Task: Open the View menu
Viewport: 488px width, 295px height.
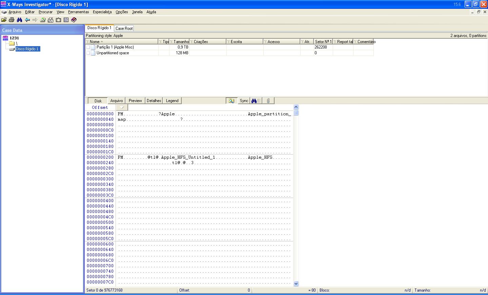Action: [x=60, y=12]
